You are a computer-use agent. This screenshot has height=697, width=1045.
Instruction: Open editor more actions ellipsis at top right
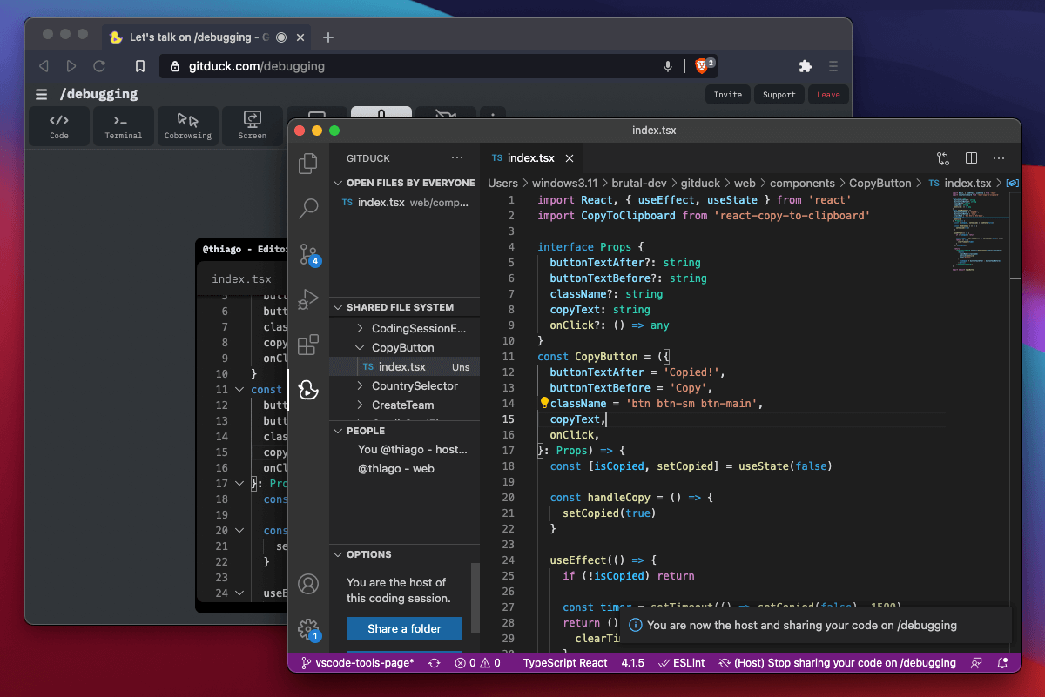pyautogui.click(x=999, y=158)
